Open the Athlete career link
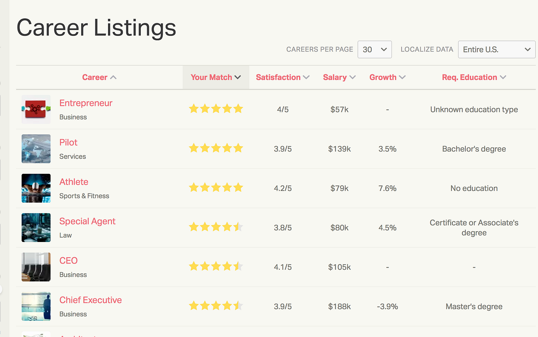 (74, 182)
